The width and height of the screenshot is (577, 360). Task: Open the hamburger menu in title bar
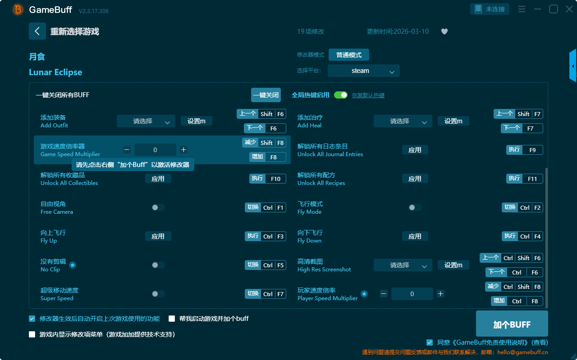coord(522,9)
